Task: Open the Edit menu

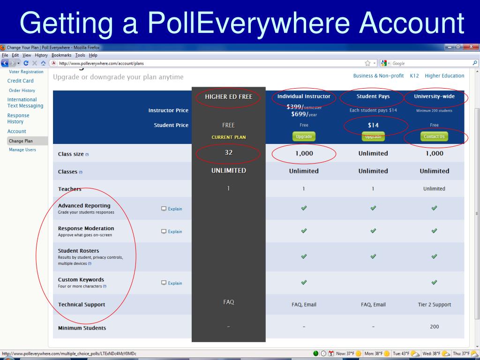Action: [15, 55]
